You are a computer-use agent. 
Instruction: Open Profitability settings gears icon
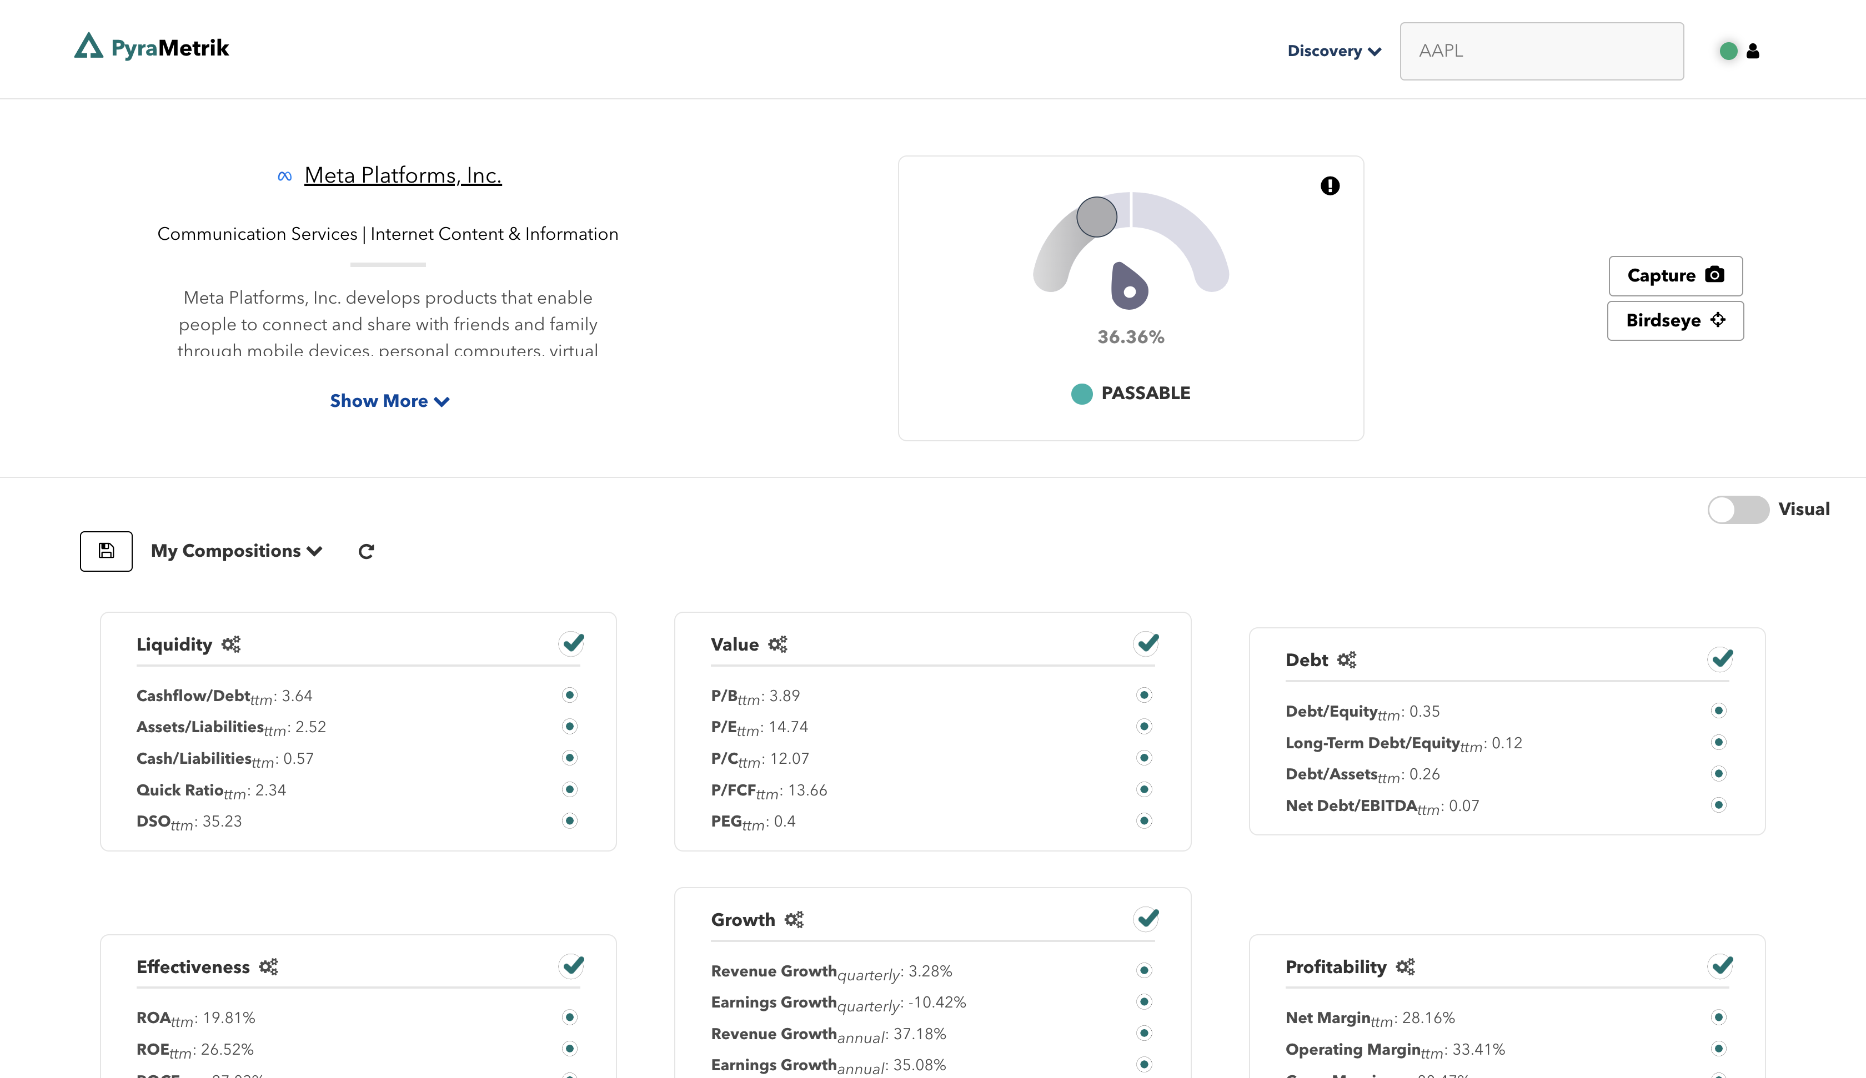1406,967
